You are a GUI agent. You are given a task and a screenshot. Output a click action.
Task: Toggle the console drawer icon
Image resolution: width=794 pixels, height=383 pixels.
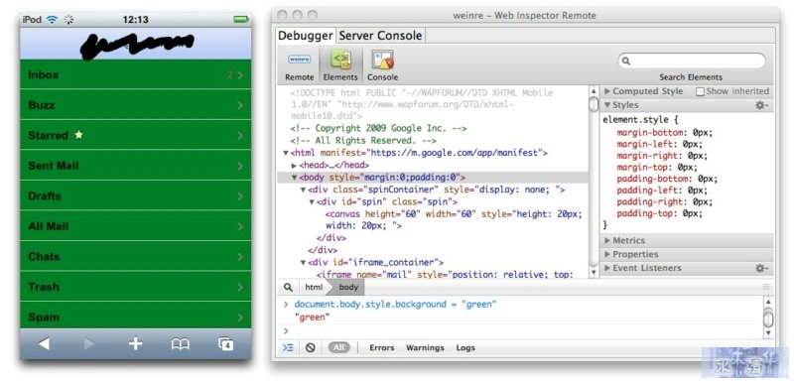click(x=288, y=347)
